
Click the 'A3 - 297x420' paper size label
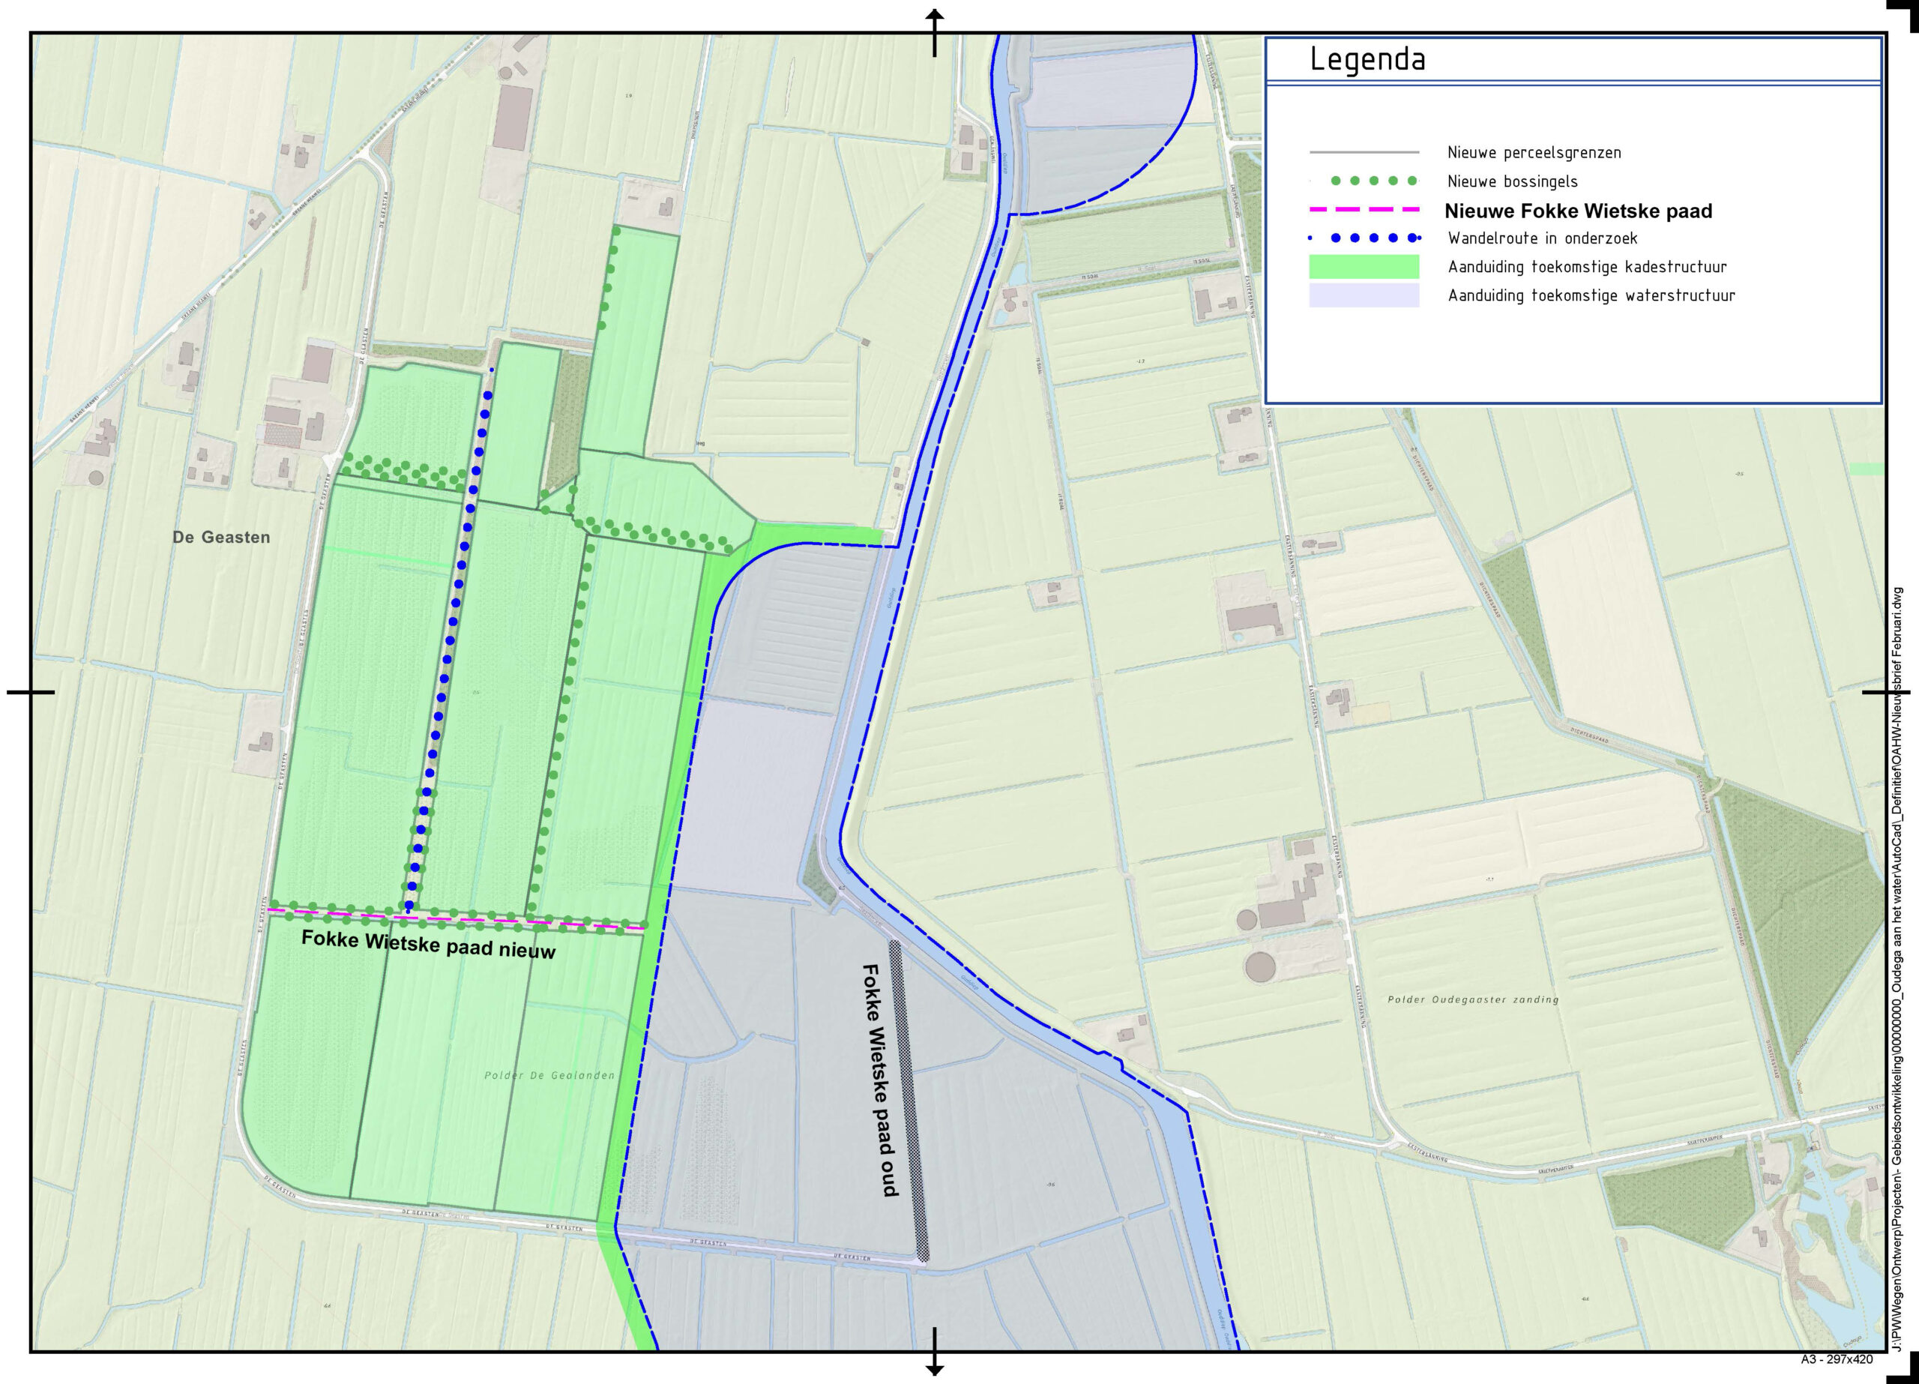pyautogui.click(x=1836, y=1359)
